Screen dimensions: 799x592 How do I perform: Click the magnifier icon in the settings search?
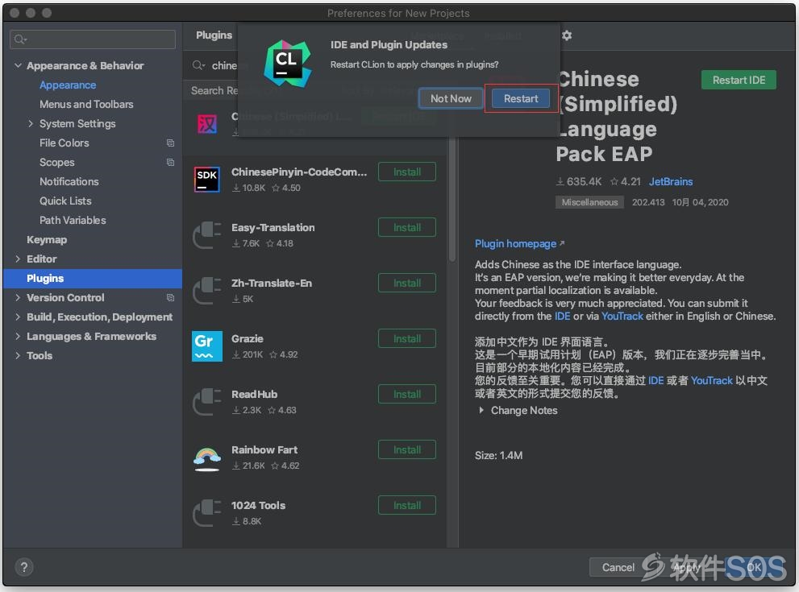pyautogui.click(x=20, y=39)
